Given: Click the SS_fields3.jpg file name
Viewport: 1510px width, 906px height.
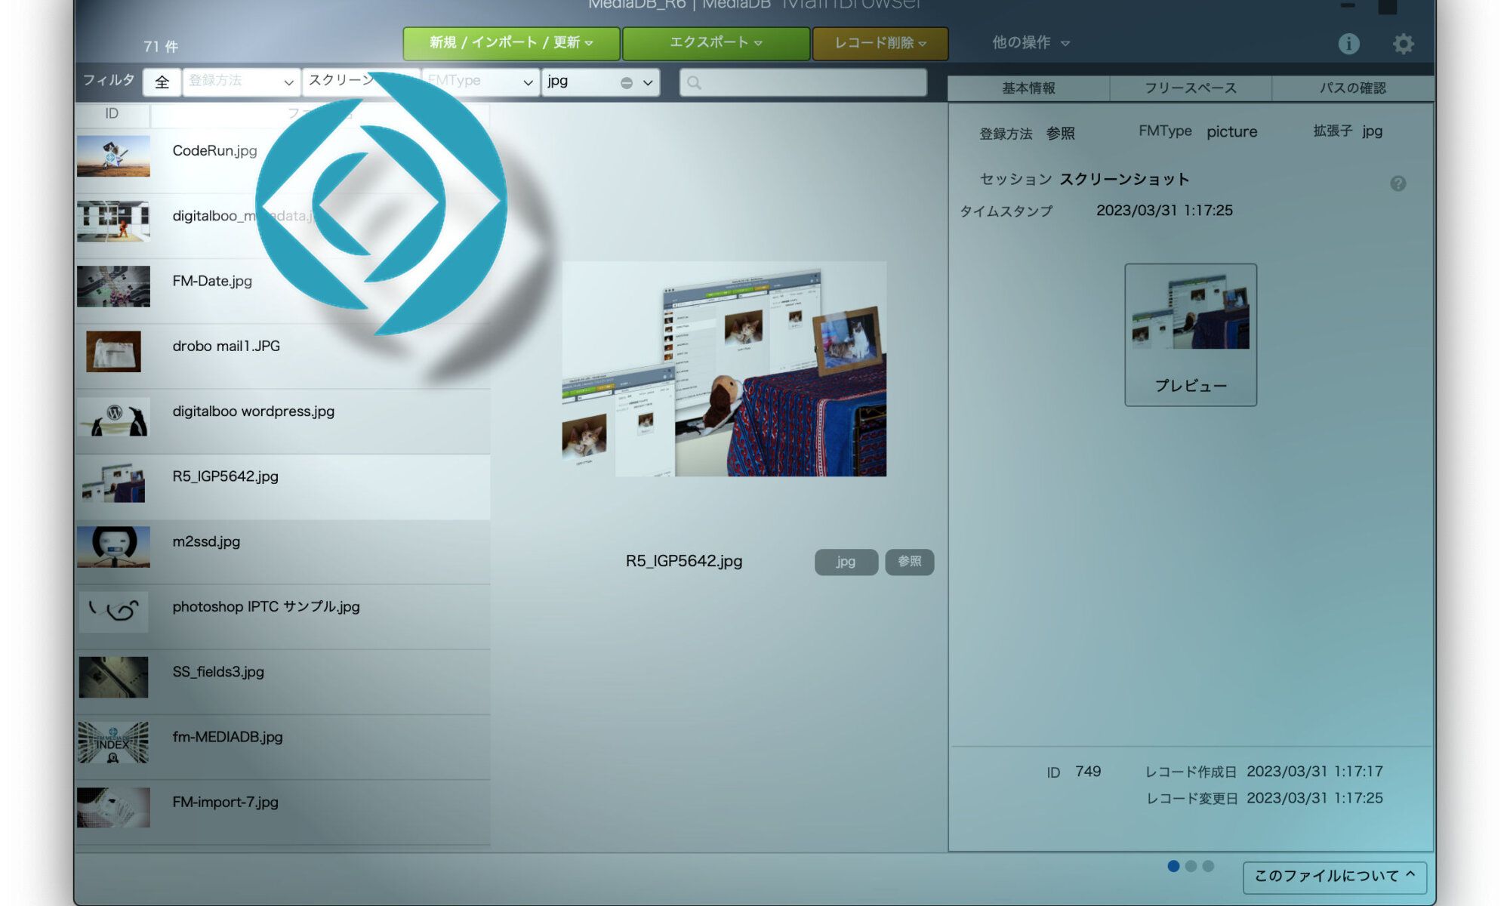Looking at the screenshot, I should [x=218, y=672].
